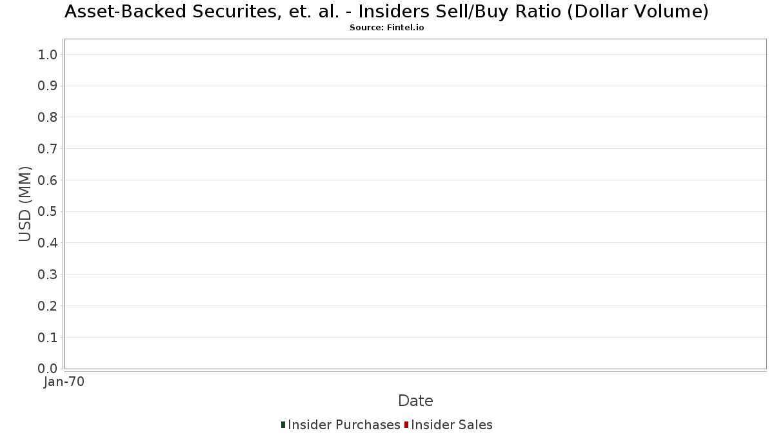Click the 0.1 y-axis tick label
This screenshot has height=435, width=774.
click(48, 338)
